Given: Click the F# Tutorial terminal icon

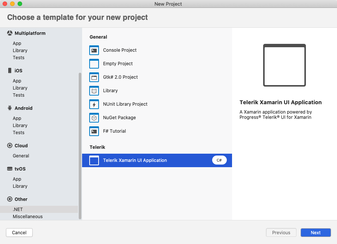Looking at the screenshot, I should point(94,131).
